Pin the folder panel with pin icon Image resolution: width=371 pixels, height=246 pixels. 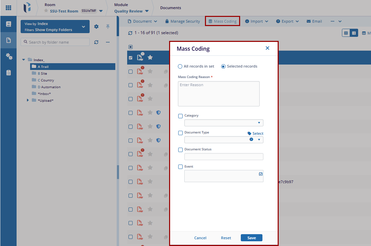tap(108, 27)
